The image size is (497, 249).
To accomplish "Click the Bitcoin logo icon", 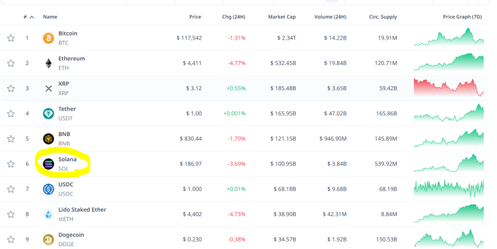I will [48, 38].
